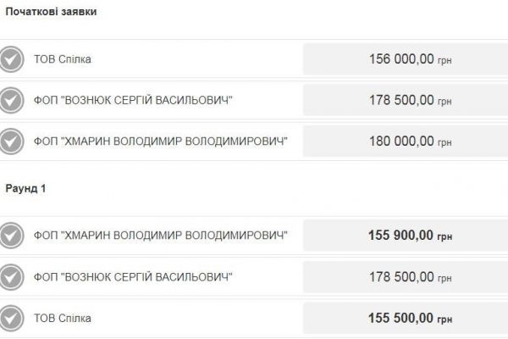The image size is (508, 339).
Task: Click checkmark icon beside ТОВ Спілка in Початкові заявки
Action: tap(10, 59)
